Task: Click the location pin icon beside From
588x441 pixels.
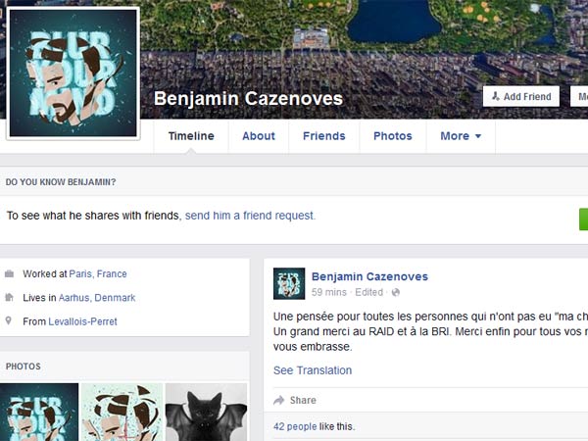Action: [9, 320]
